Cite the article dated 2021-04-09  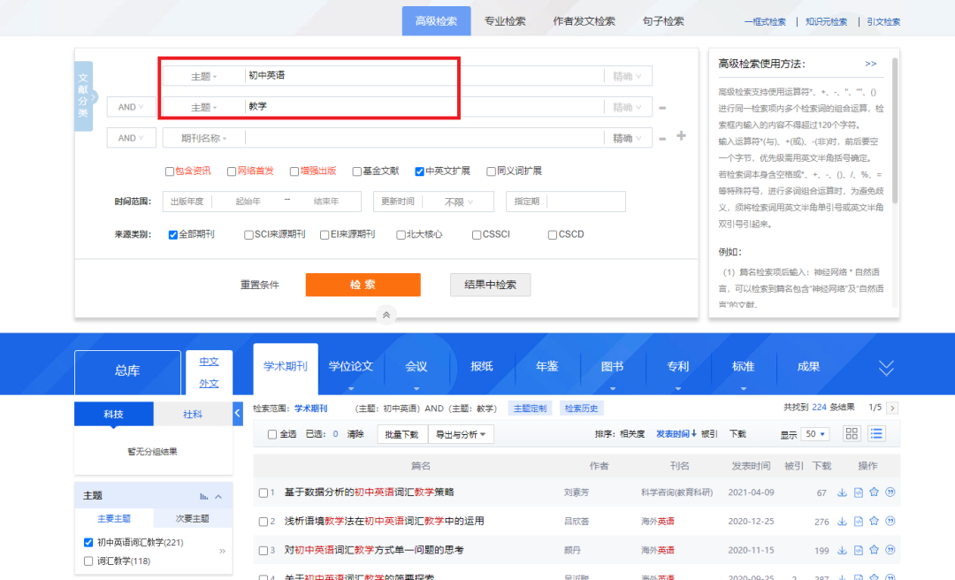pos(890,492)
